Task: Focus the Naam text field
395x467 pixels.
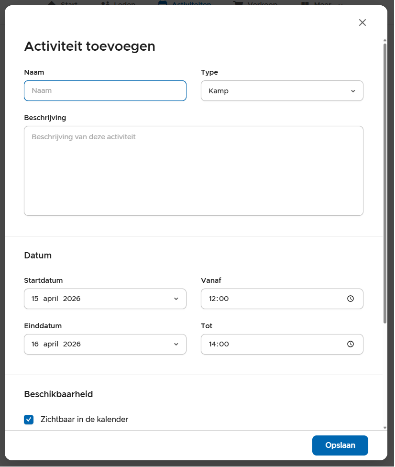Action: 105,90
